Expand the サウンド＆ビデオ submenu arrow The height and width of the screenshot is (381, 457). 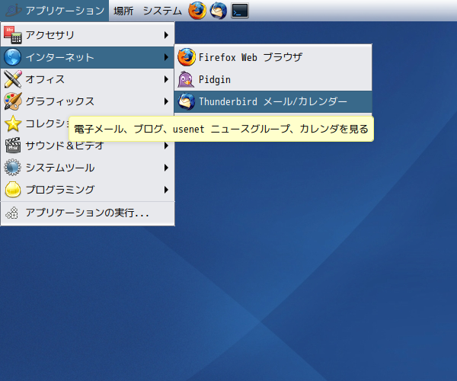[166, 146]
